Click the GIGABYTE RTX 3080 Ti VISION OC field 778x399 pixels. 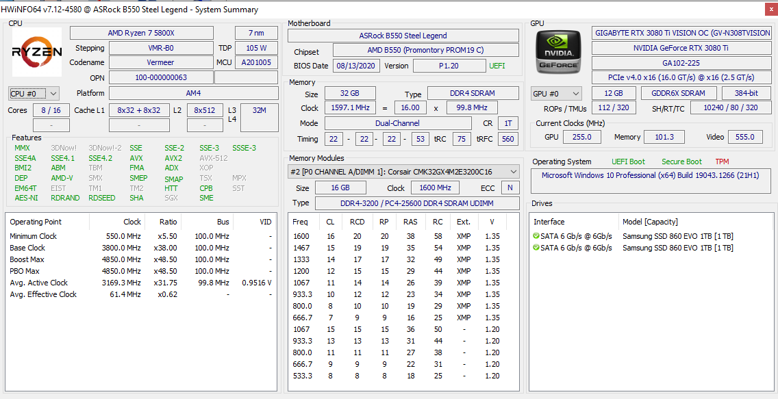[x=681, y=34]
